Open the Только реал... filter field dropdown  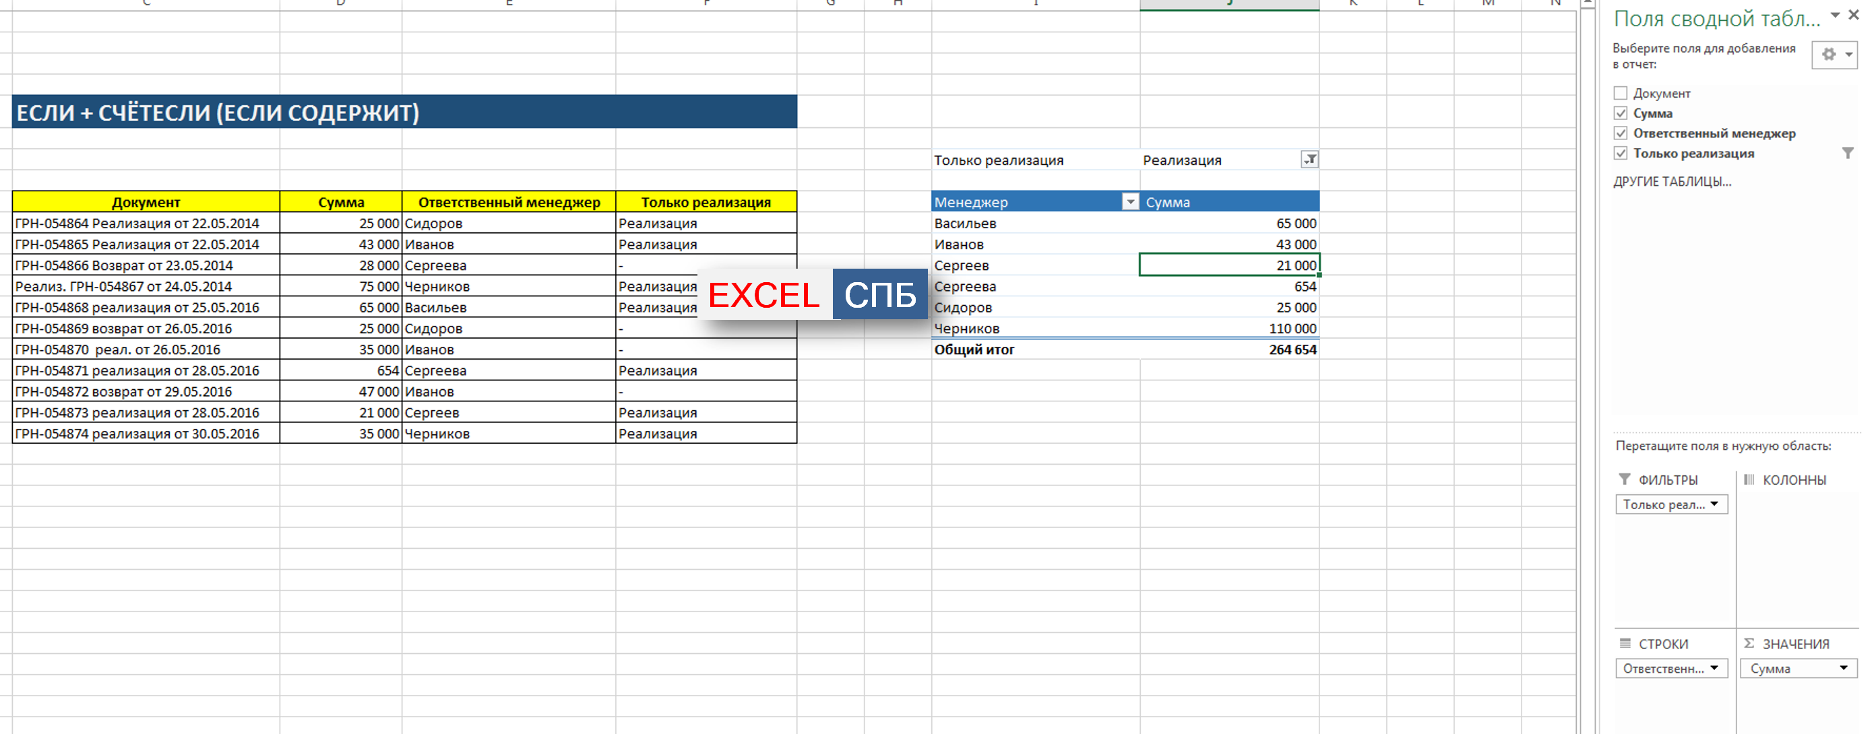1714,504
